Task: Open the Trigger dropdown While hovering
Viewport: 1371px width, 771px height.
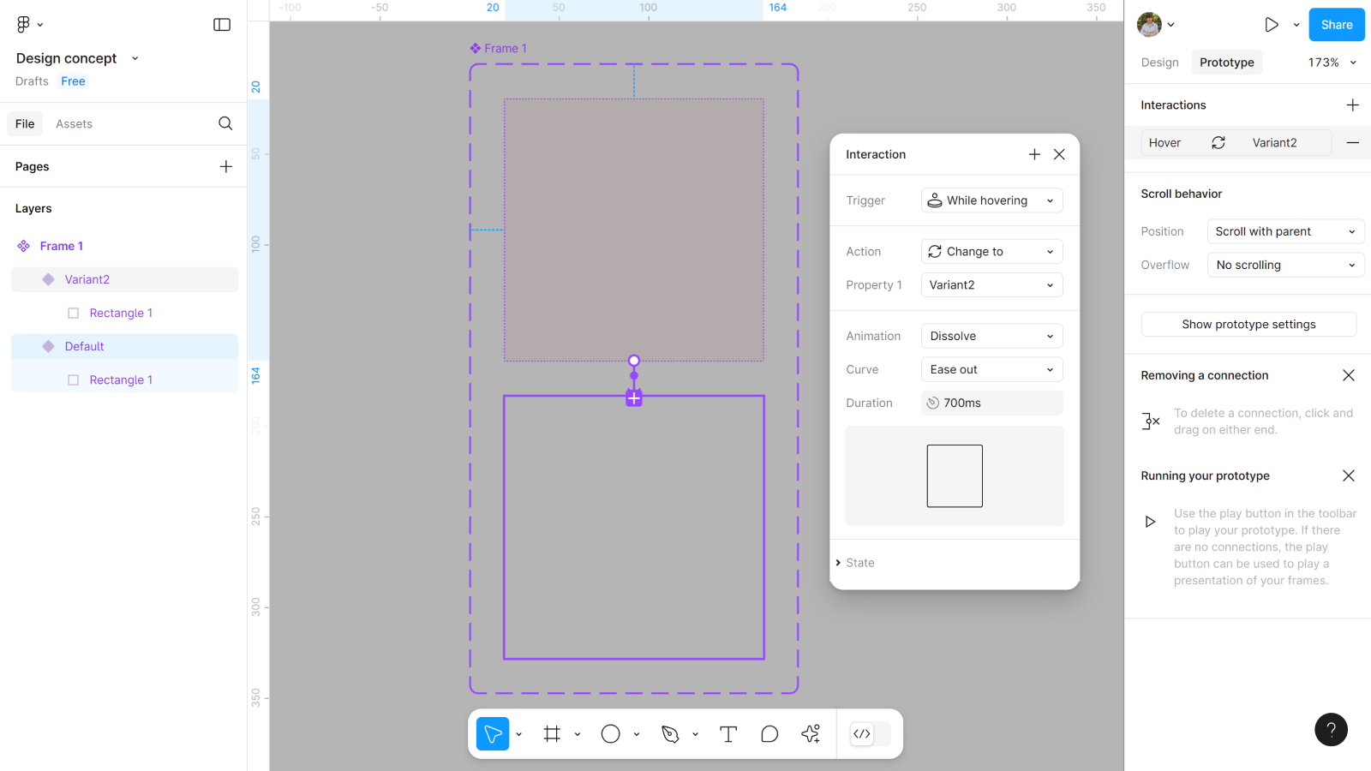Action: point(991,200)
